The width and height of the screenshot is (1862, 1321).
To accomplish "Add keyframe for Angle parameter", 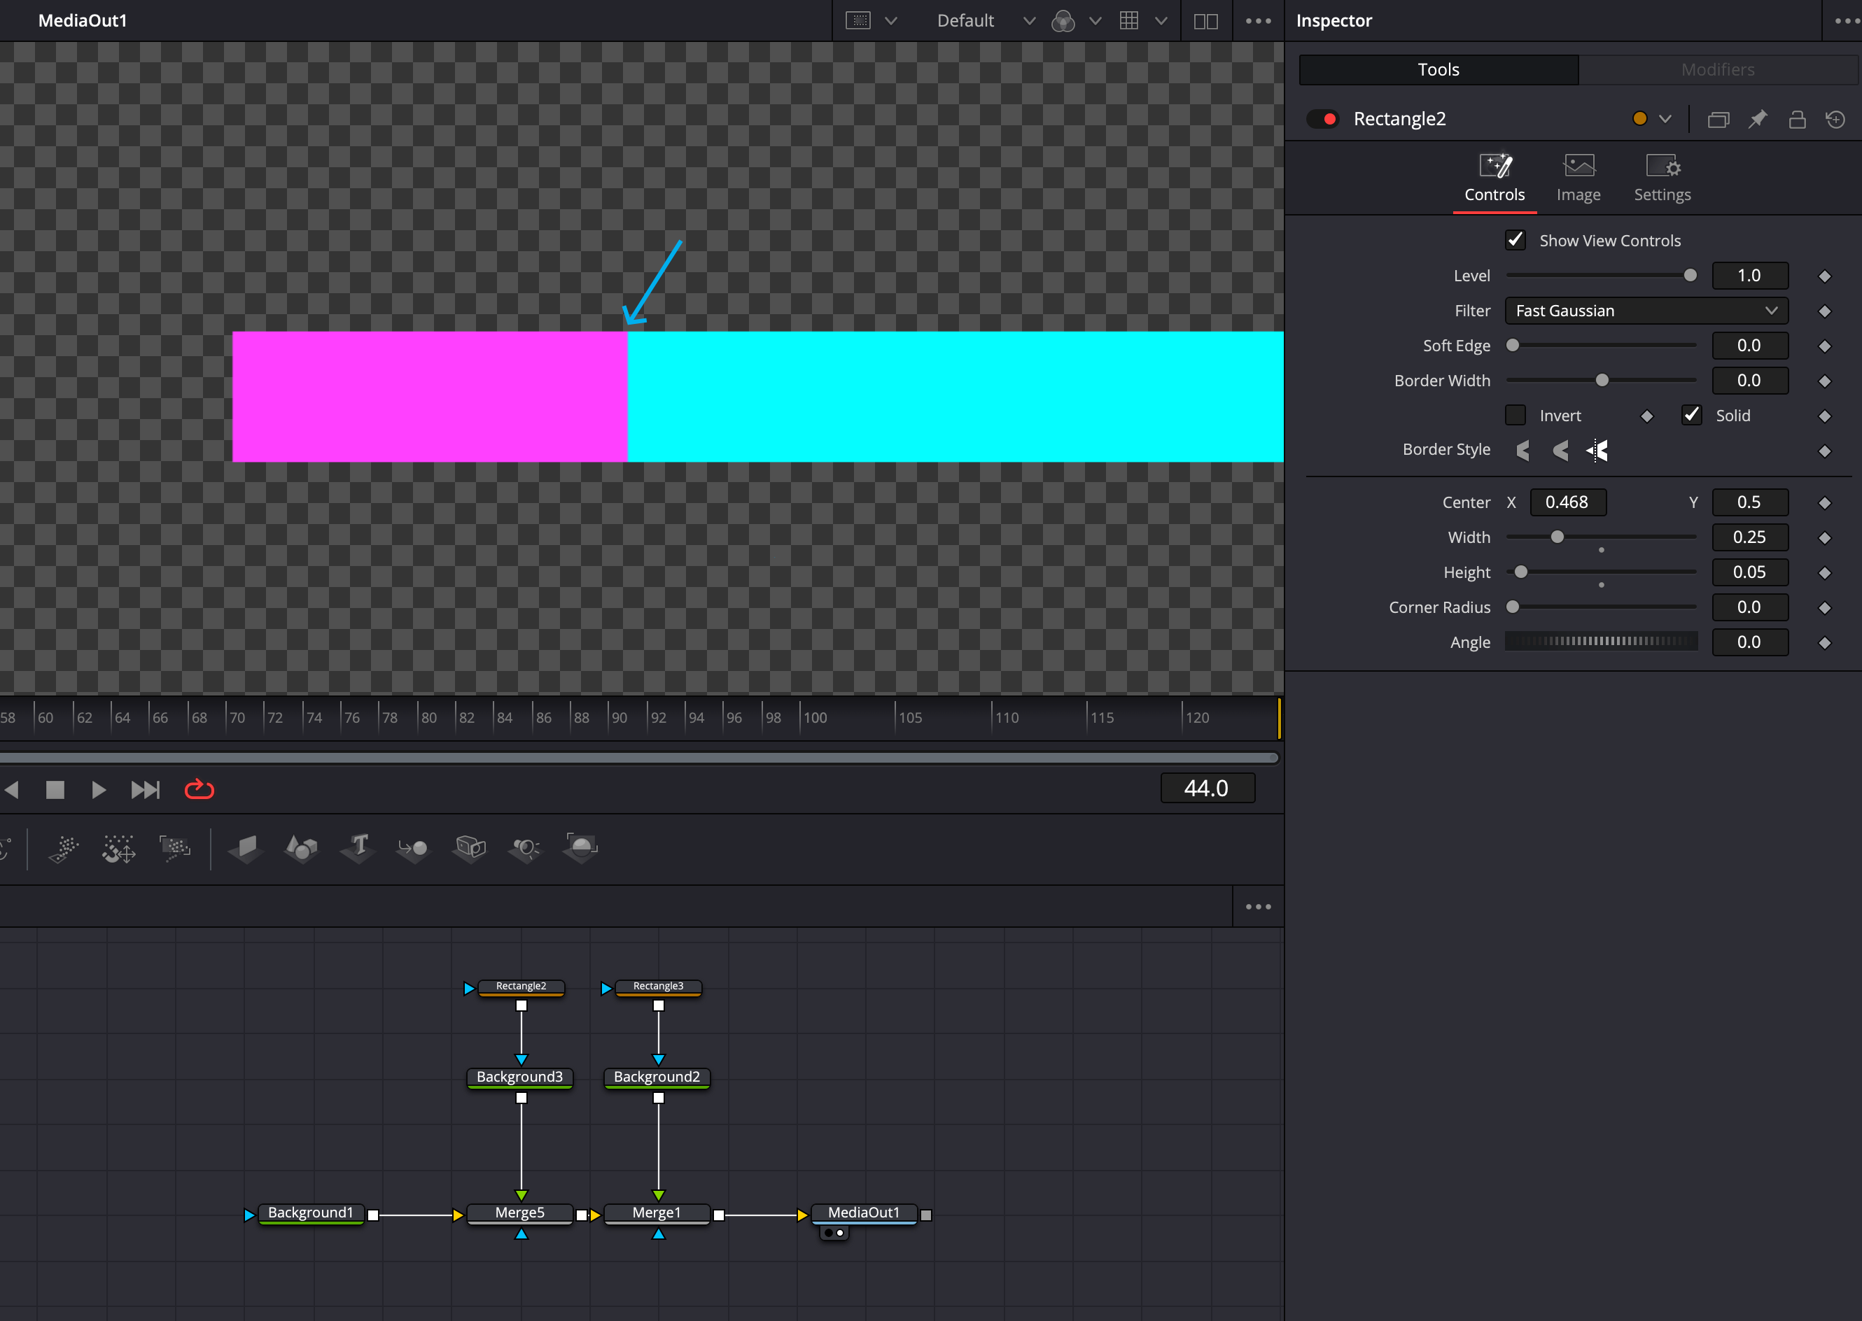I will pyautogui.click(x=1825, y=644).
